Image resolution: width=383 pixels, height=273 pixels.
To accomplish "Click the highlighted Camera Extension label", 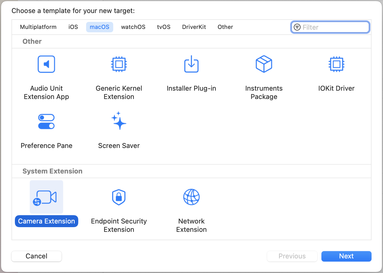I will click(46, 221).
